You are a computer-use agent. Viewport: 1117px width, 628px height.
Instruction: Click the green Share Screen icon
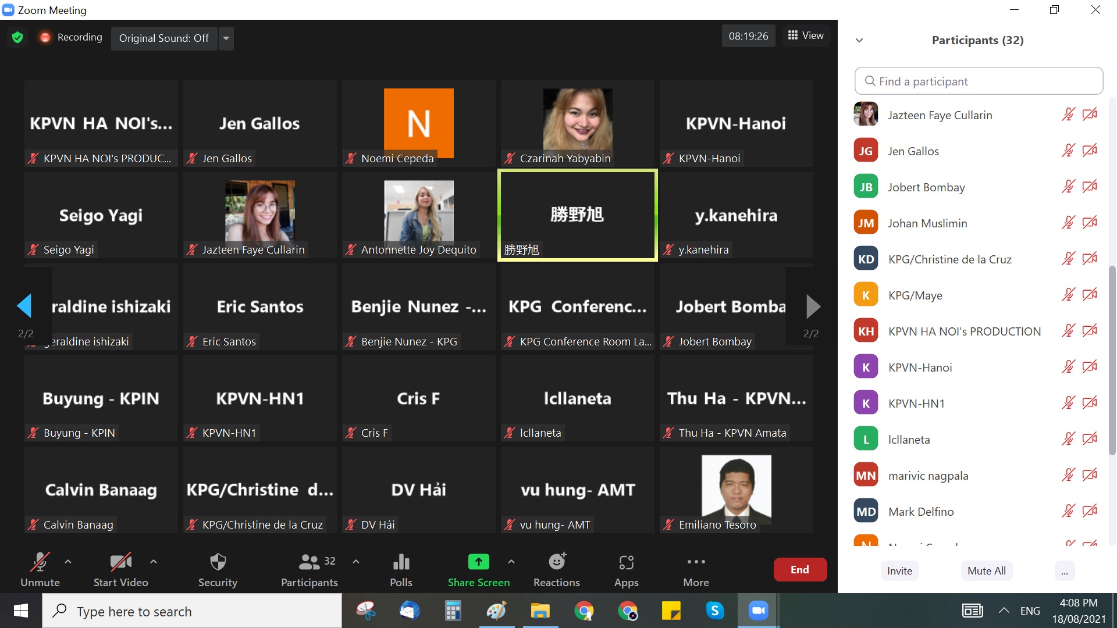[x=478, y=562]
